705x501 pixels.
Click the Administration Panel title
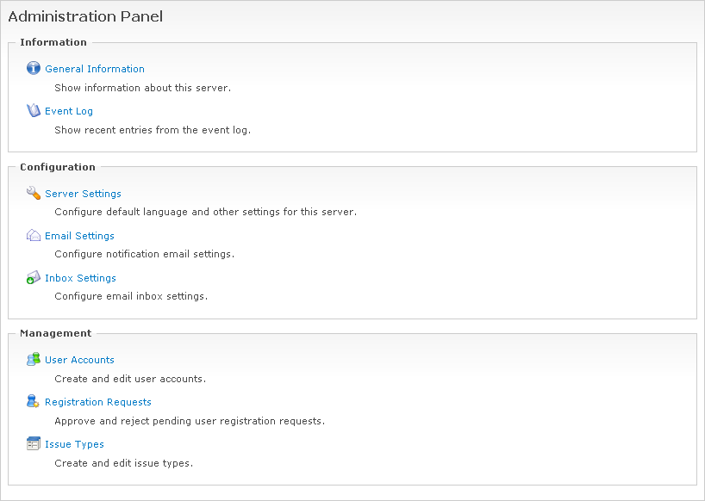[x=85, y=16]
